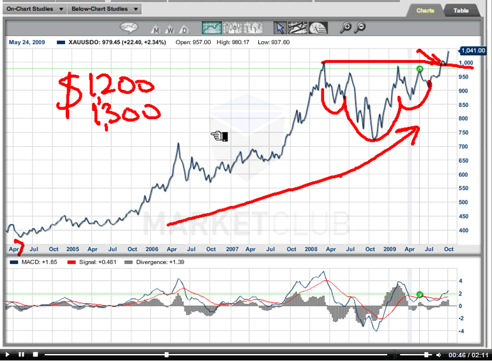The width and height of the screenshot is (492, 363).
Task: Zoom in with the plus magnifier
Action: pos(346,27)
